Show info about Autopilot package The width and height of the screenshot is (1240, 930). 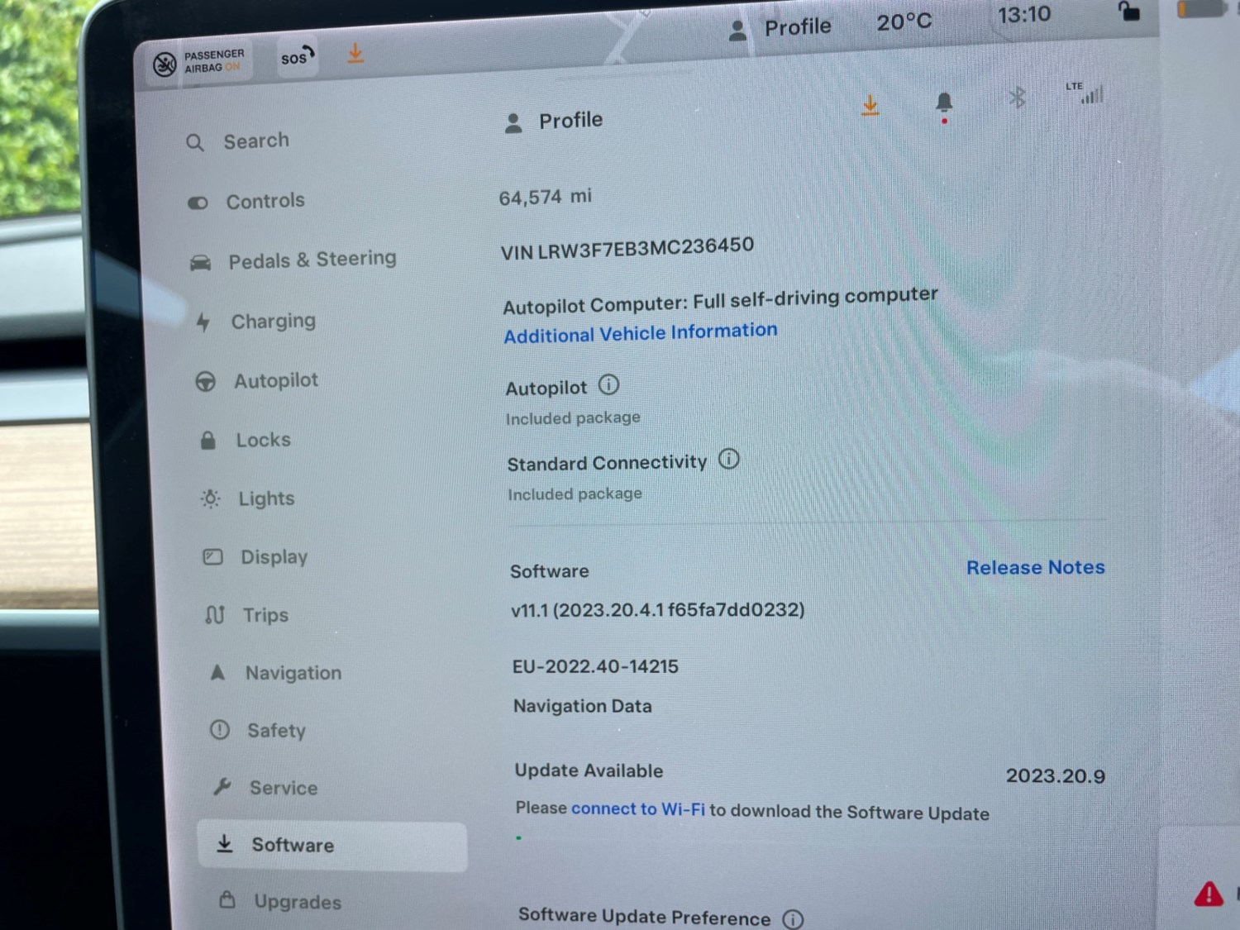tap(608, 385)
